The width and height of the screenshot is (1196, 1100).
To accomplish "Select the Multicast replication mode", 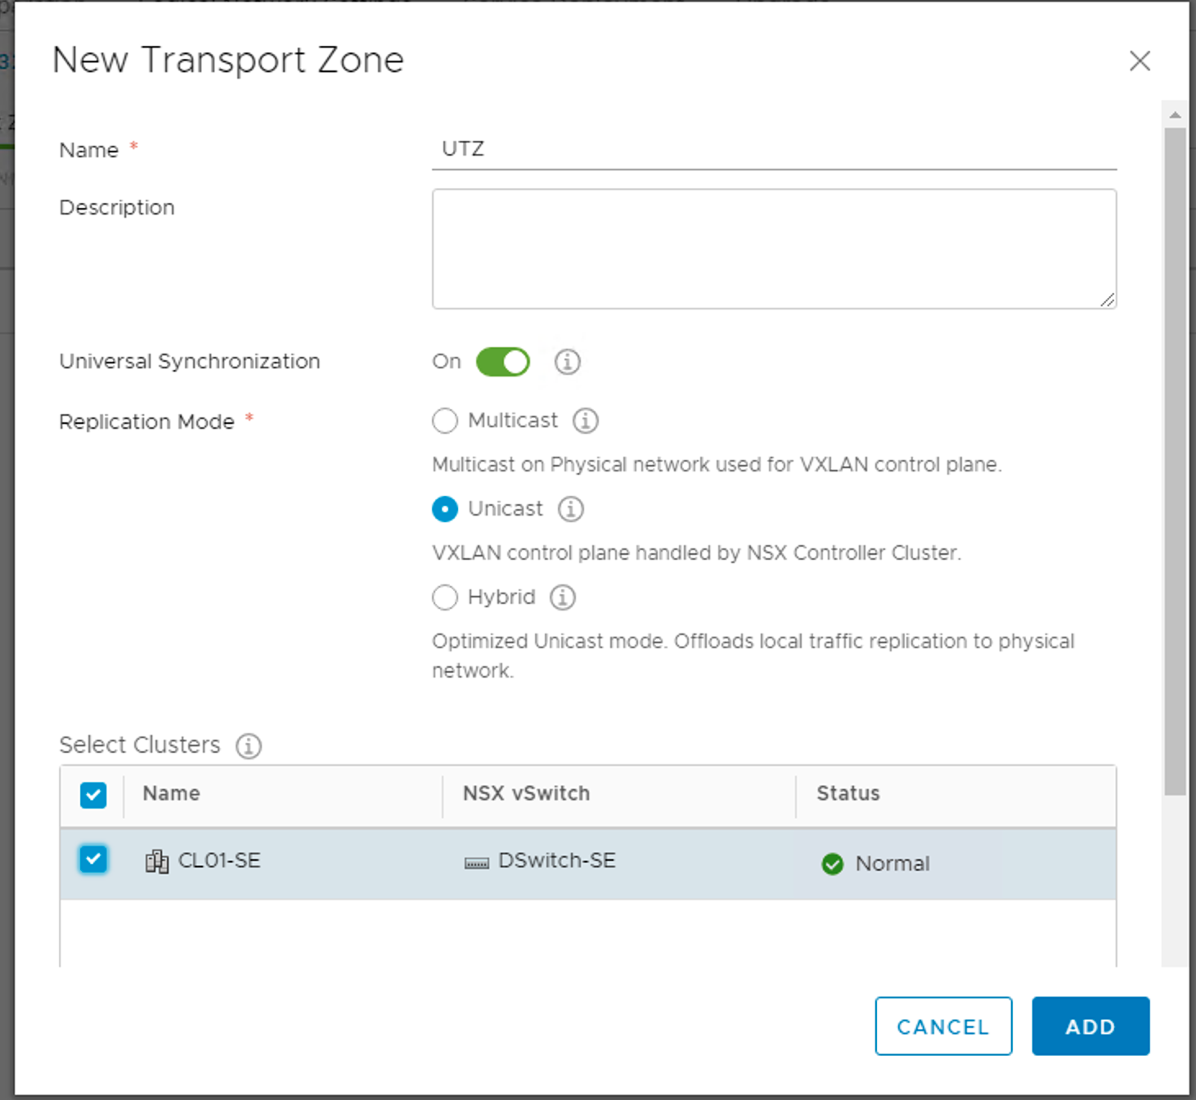I will point(445,421).
